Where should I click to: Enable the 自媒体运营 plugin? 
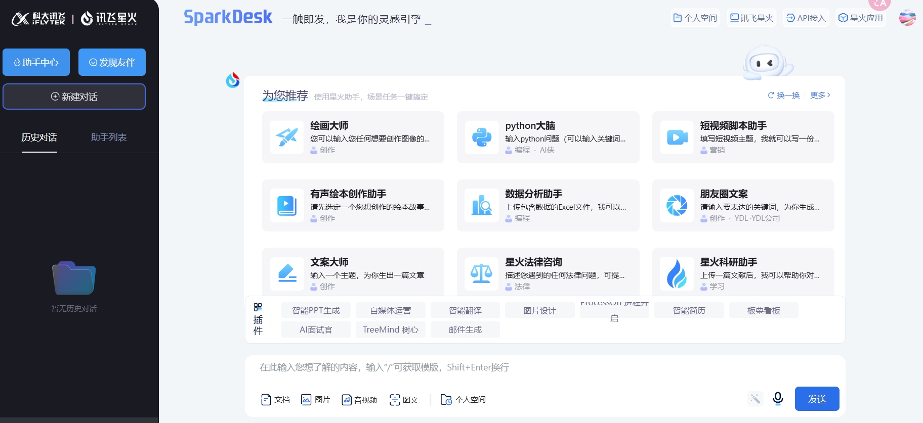click(391, 310)
